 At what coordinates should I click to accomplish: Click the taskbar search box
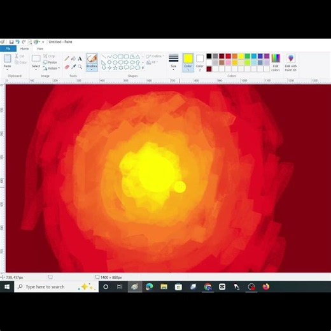pyautogui.click(x=56, y=287)
